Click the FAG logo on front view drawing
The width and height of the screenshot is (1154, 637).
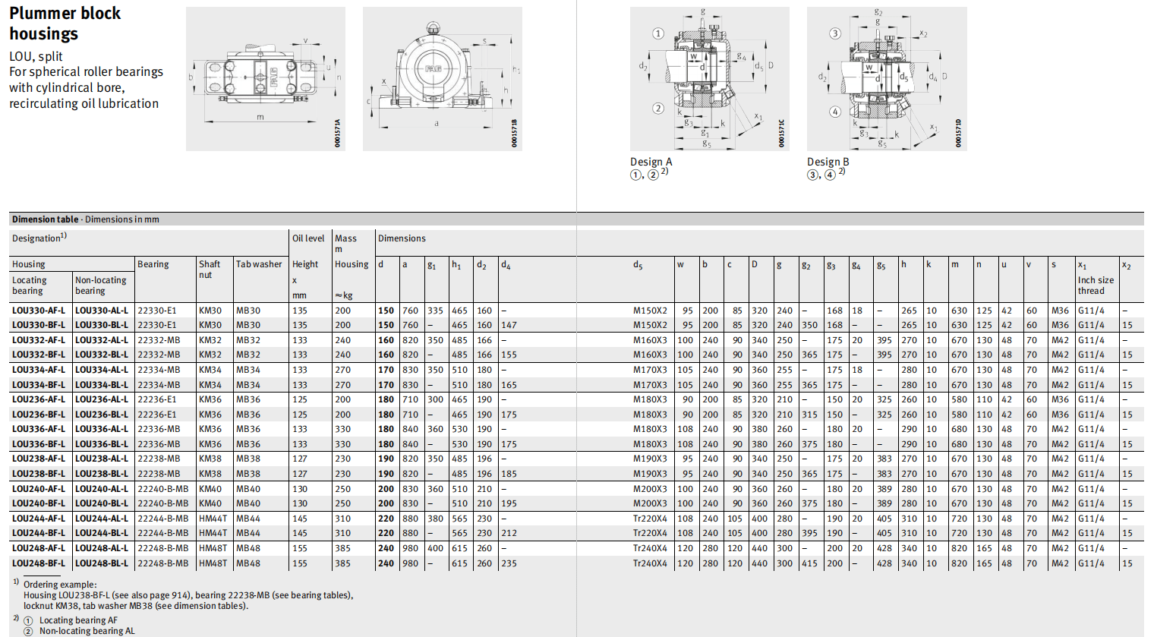tap(433, 69)
